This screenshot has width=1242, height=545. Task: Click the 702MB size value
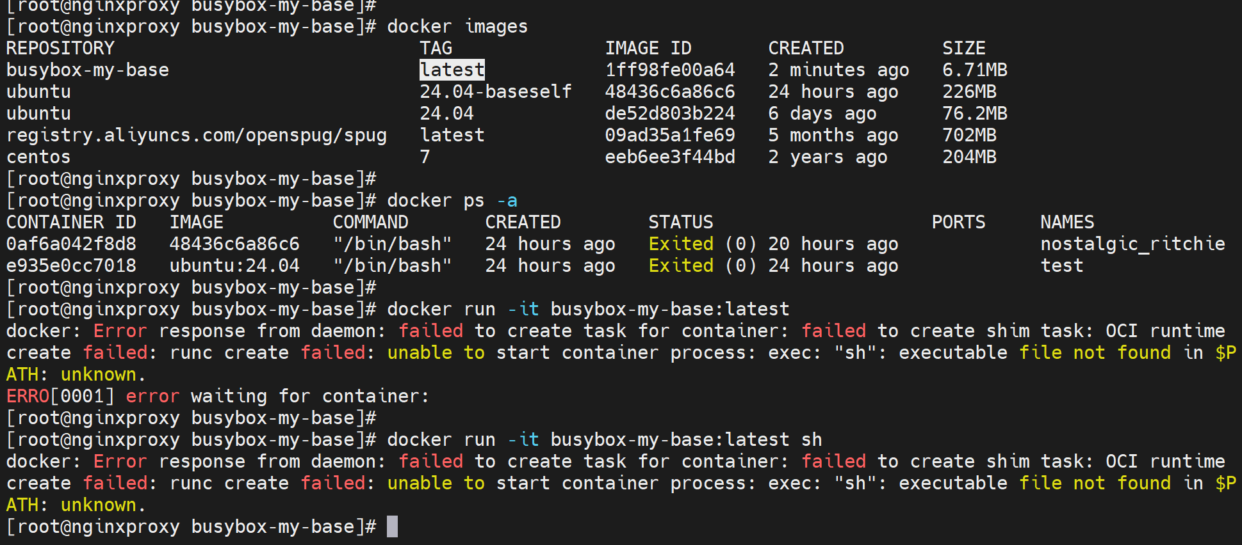coord(969,135)
